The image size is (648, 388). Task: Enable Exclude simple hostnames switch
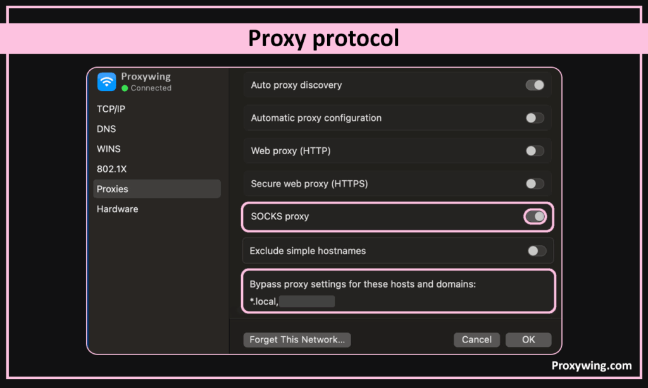pyautogui.click(x=537, y=251)
